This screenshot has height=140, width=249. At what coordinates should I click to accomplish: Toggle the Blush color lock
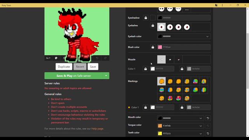(x=153, y=47)
